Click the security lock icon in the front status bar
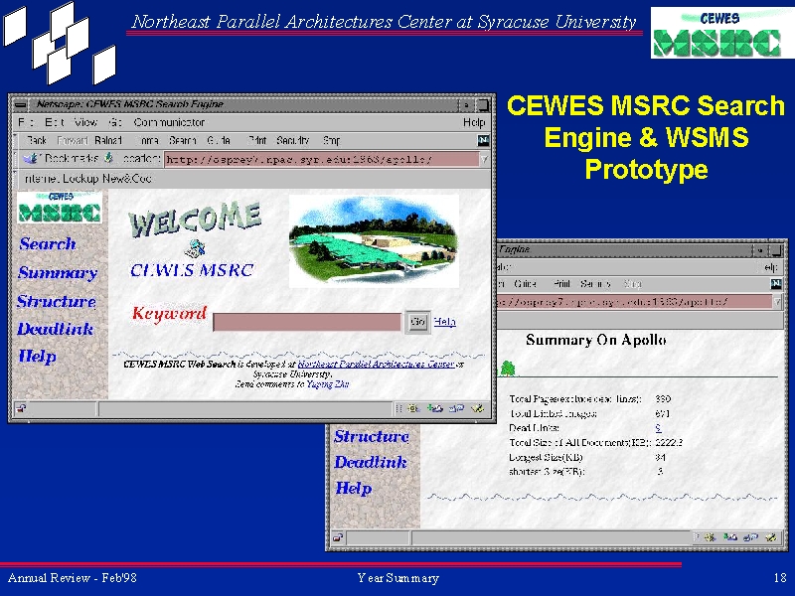 point(21,408)
